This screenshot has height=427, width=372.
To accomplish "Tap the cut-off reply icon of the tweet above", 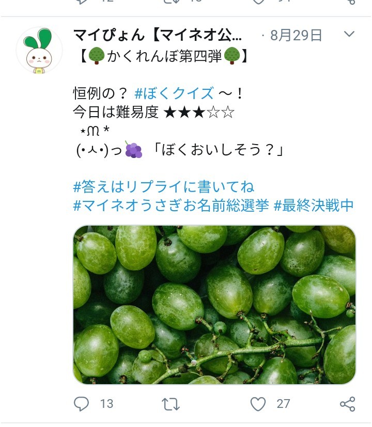I will pos(81,2).
